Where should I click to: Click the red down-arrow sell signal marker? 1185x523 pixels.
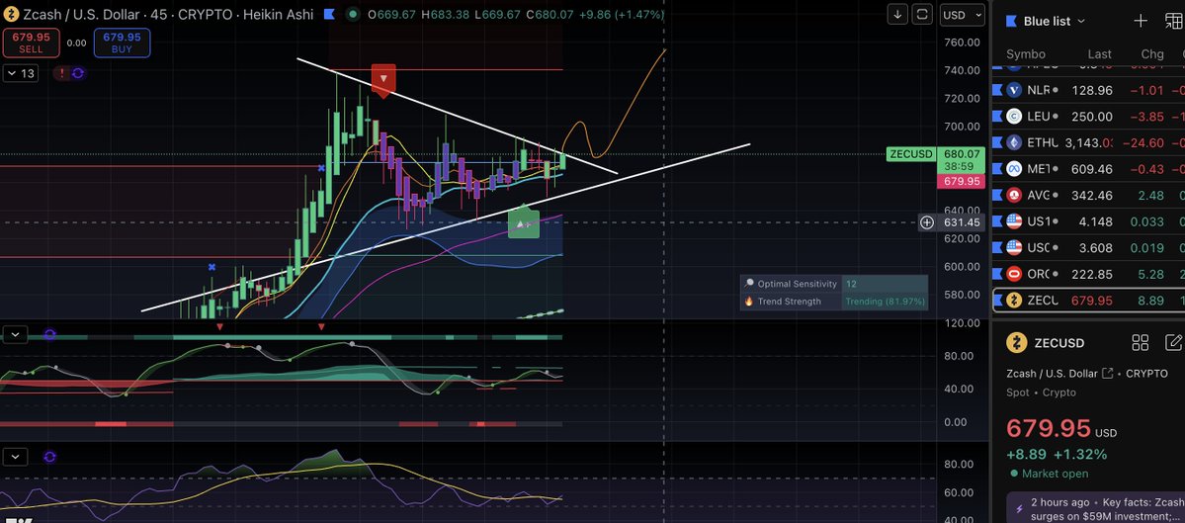click(x=383, y=80)
